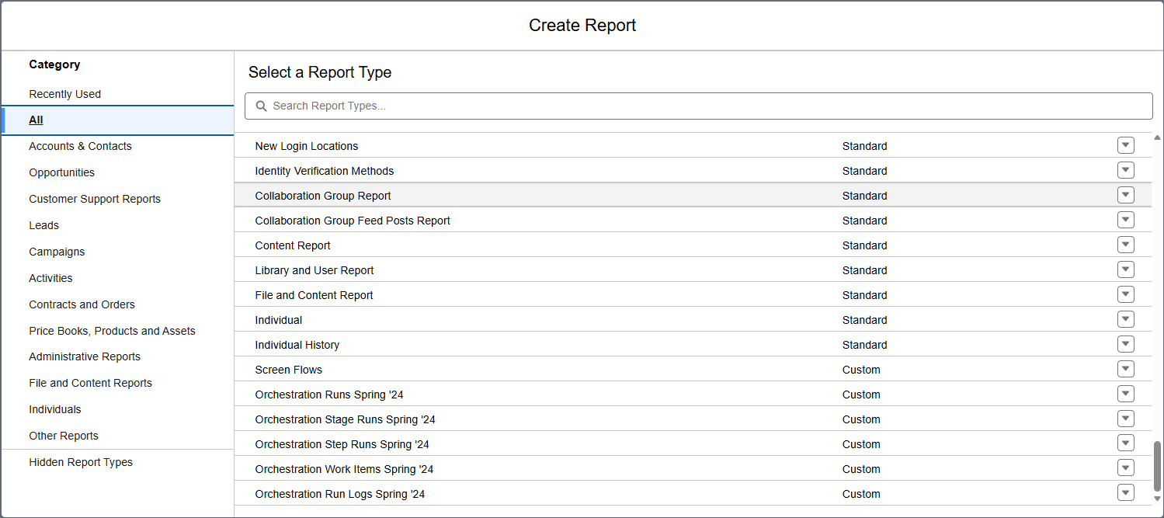Open the dropdown arrow beside Screen Flows
The height and width of the screenshot is (518, 1164).
pos(1125,369)
